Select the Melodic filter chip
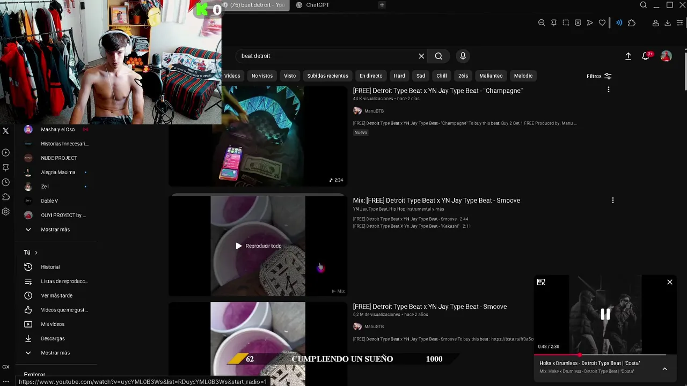687x386 pixels. click(x=523, y=76)
